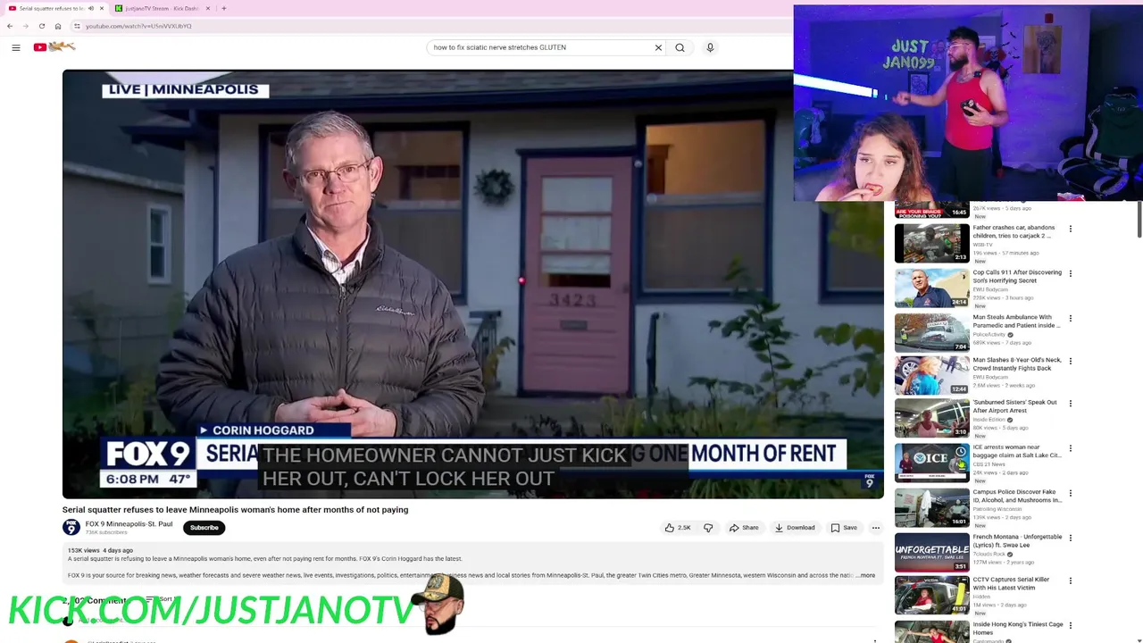Open 'CCTV Captures Serial Killer' thumbnail
1143x643 pixels.
[x=932, y=595]
